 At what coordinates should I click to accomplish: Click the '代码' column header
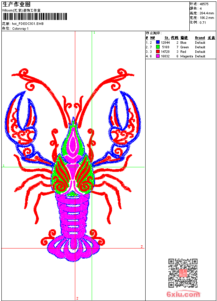coord(175,38)
